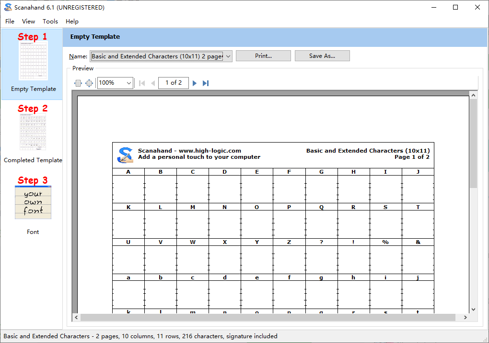Click the Print... button
The image size is (489, 343).
coord(263,55)
